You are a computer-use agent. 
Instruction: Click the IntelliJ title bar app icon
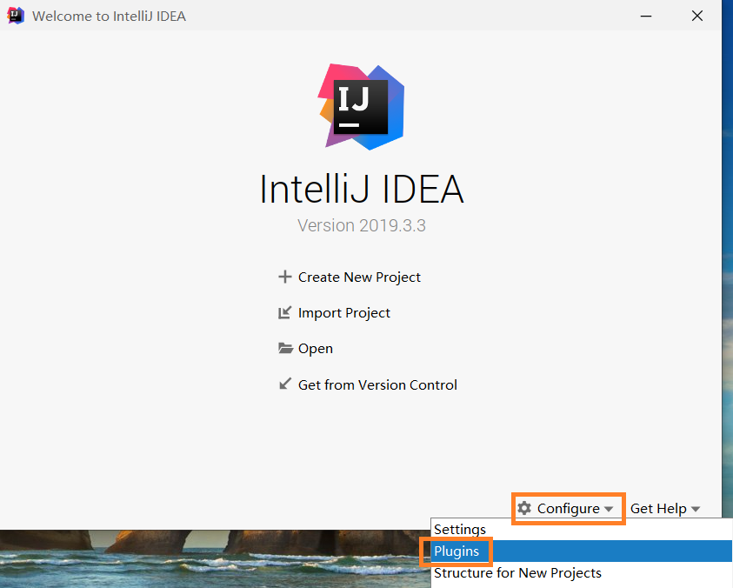click(16, 16)
